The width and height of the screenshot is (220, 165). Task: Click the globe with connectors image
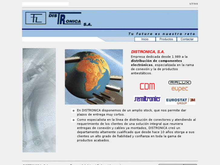[x=94, y=77]
